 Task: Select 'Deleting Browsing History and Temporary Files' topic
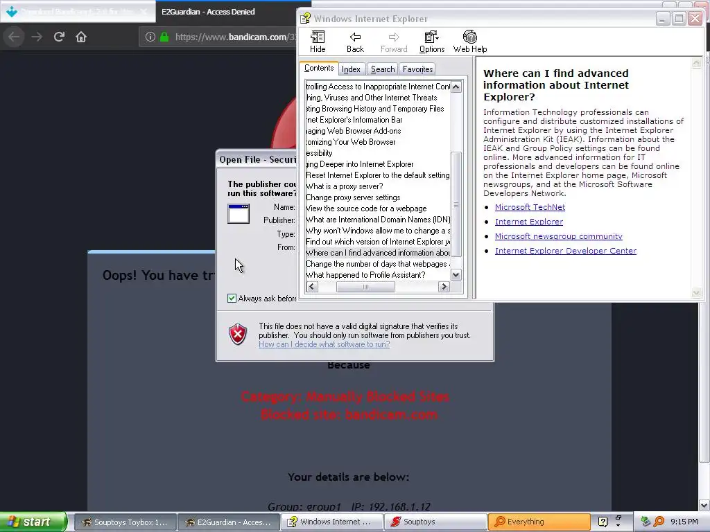pos(375,109)
